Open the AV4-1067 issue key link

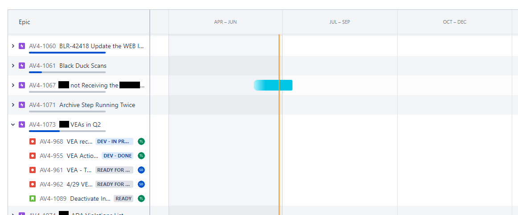(42, 85)
